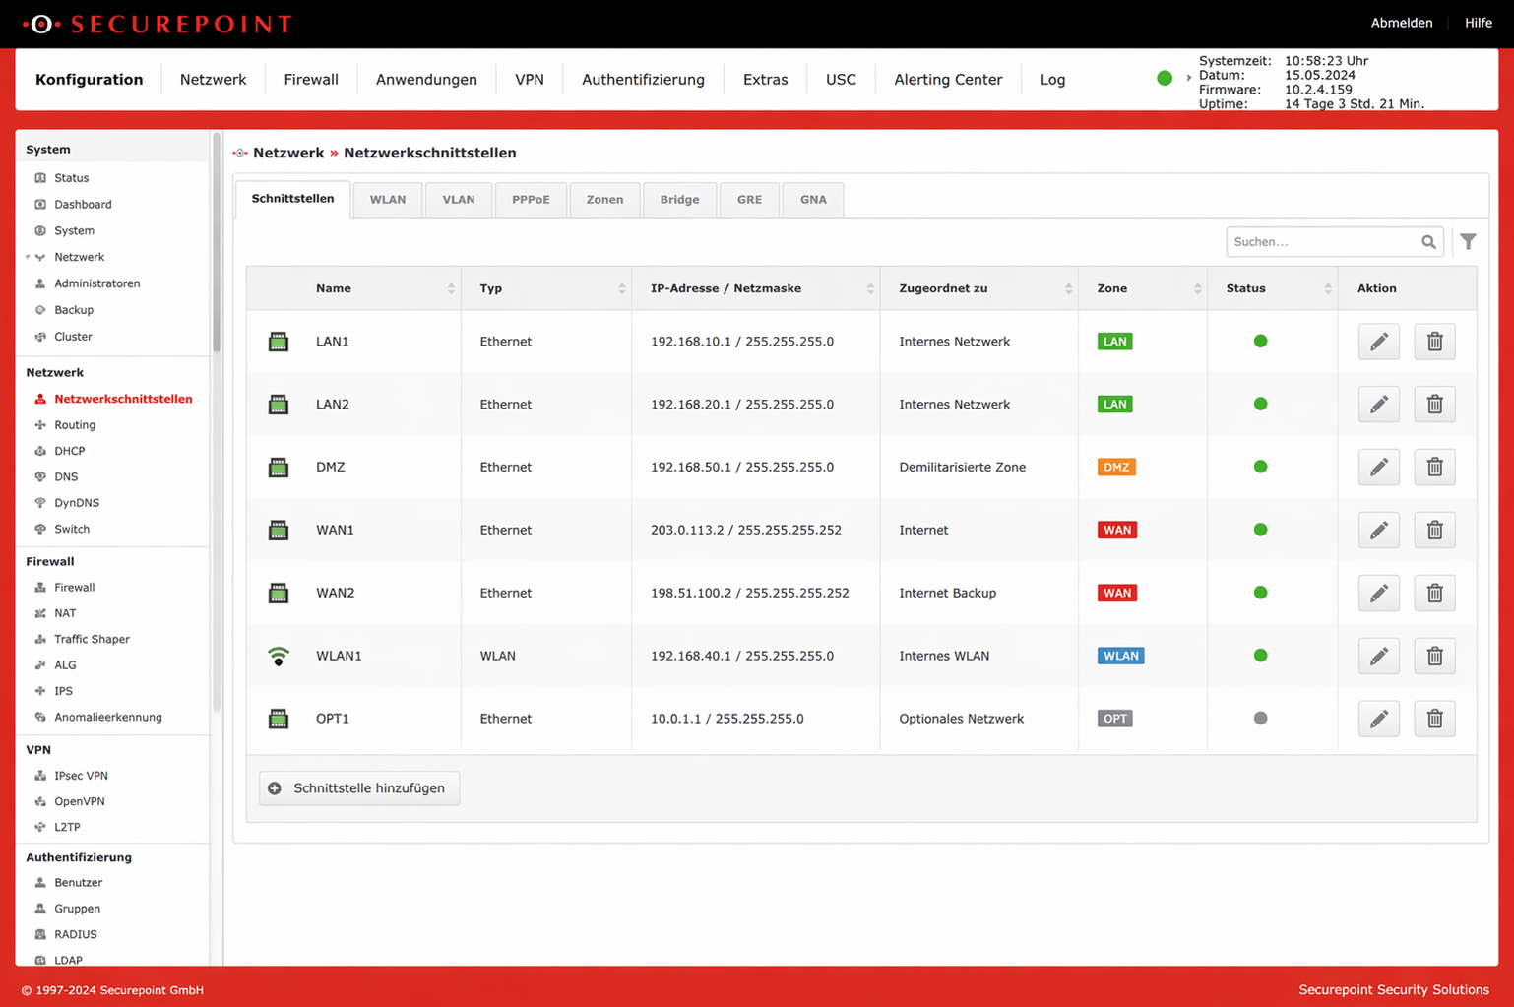The height and width of the screenshot is (1007, 1514).
Task: Delete the OPT1 interface via trash icon
Action: (1434, 719)
